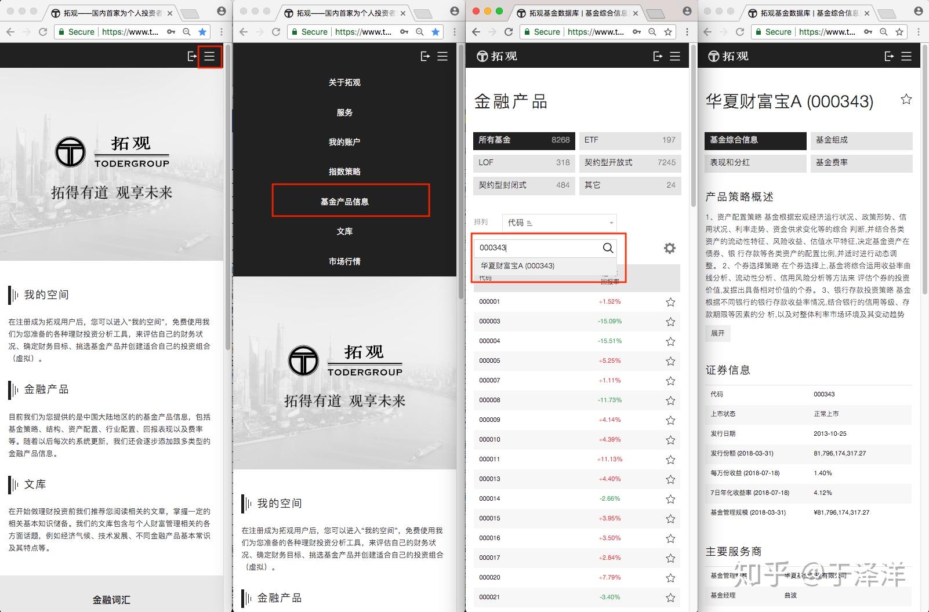Select 服务 menu item

coord(344,112)
